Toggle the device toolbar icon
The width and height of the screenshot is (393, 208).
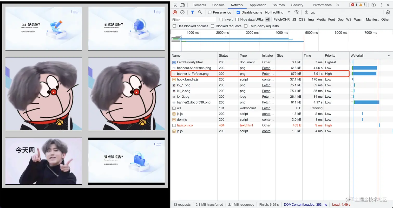(x=182, y=5)
